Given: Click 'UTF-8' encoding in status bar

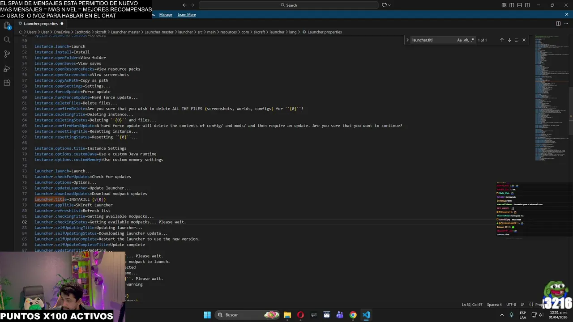Looking at the screenshot, I should [x=511, y=305].
